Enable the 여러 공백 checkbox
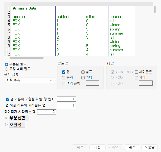This screenshot has height=152, width=161. pos(64,83)
